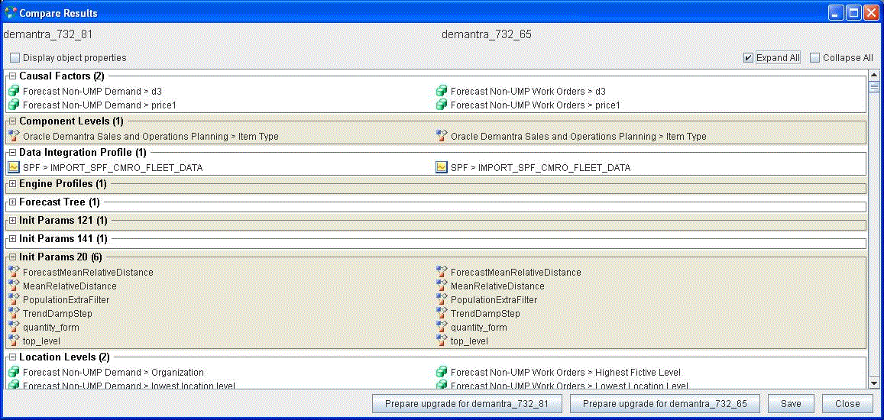This screenshot has height=420, width=884.
Task: Click the Close button at bottom
Action: click(x=847, y=404)
